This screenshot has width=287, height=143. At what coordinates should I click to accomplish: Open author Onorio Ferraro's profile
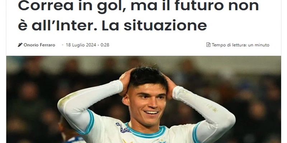(39, 45)
